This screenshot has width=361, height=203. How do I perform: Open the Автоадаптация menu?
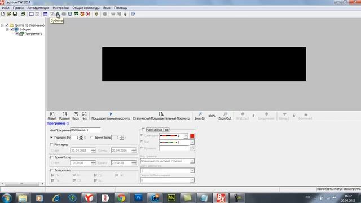[38, 8]
